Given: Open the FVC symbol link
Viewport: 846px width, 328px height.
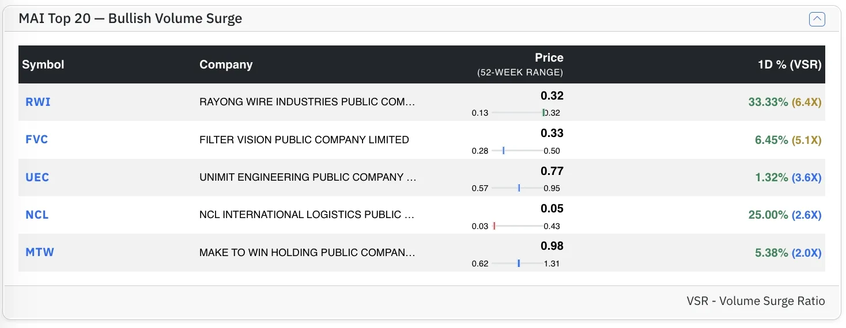Looking at the screenshot, I should pos(37,140).
